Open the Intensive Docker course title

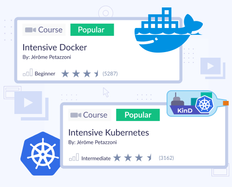(x=55, y=47)
